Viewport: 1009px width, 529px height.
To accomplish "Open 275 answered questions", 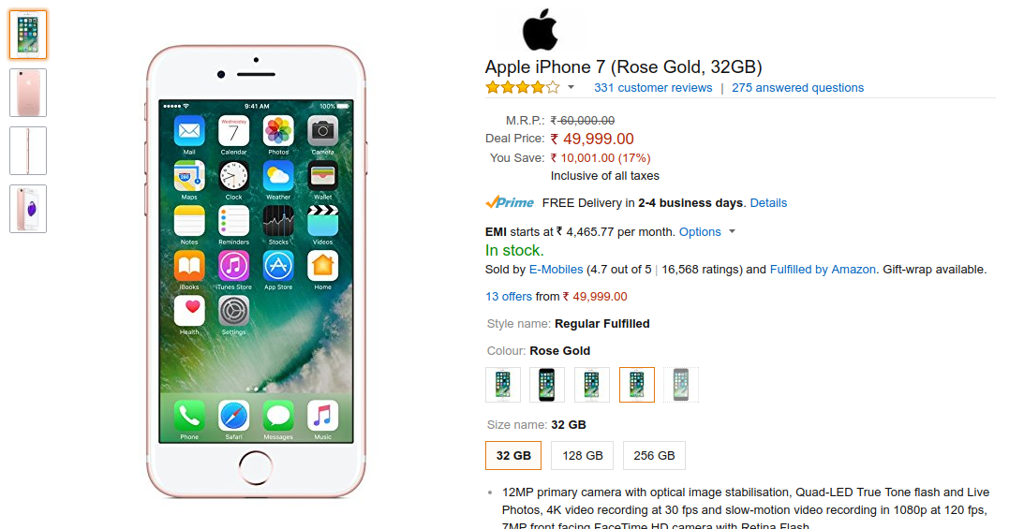I will [x=797, y=87].
